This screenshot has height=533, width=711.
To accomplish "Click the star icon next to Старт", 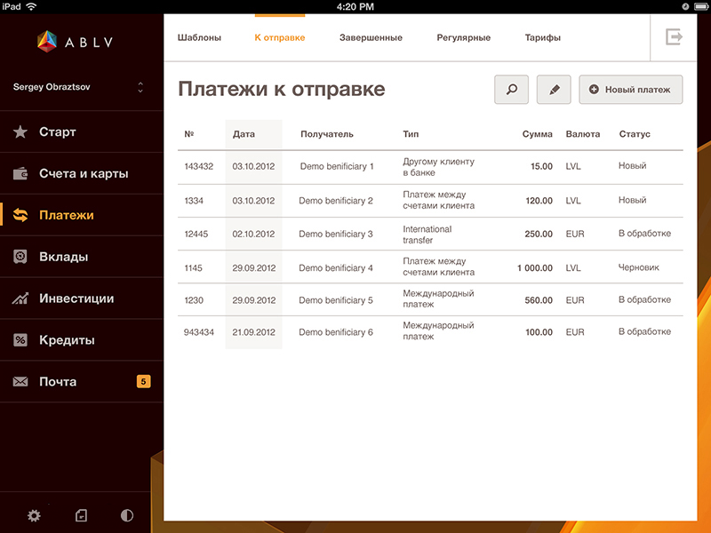I will [x=20, y=131].
